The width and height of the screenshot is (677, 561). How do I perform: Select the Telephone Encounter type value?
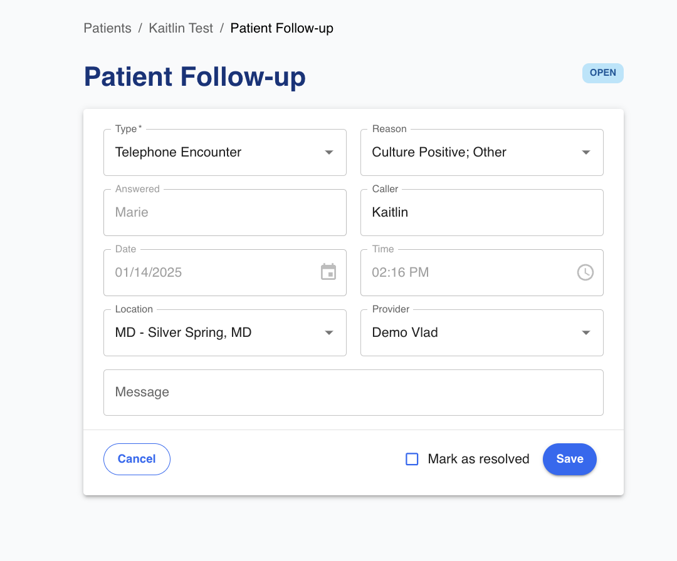pos(179,152)
